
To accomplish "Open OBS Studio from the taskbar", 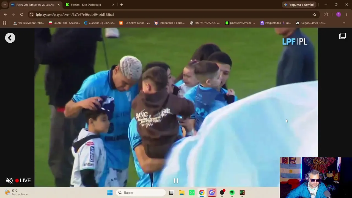I will (222, 193).
